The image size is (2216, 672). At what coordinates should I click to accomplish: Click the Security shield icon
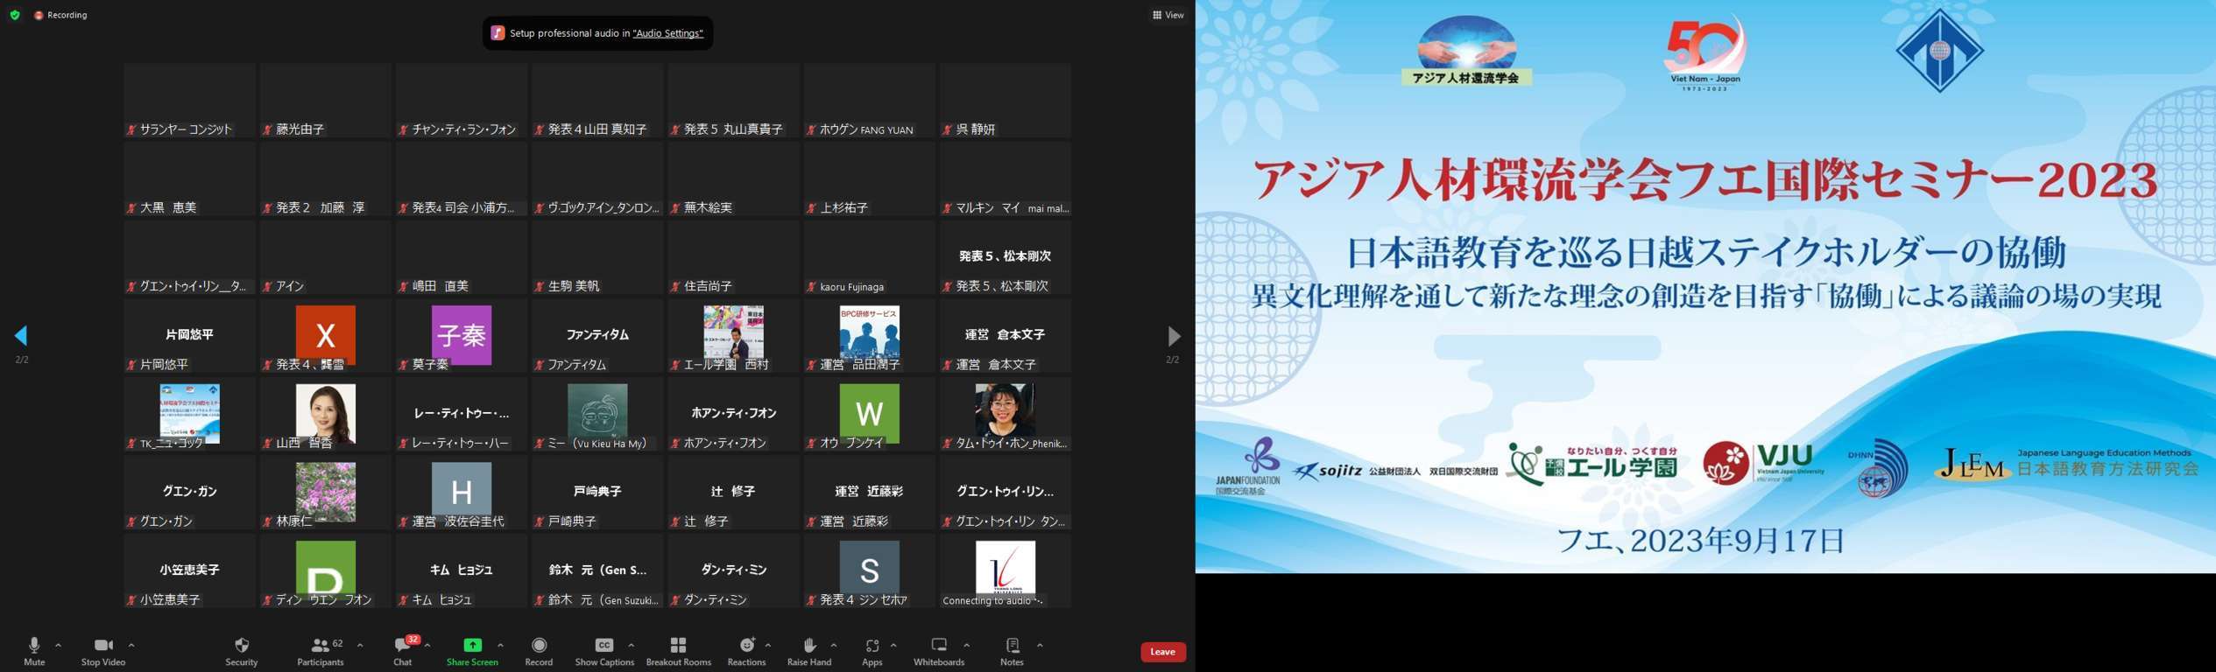click(x=242, y=646)
